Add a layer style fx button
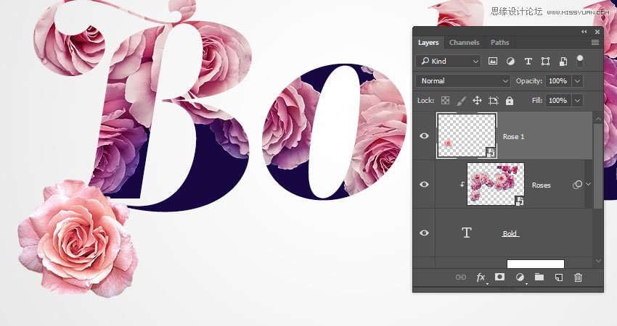This screenshot has height=326, width=617. tap(481, 277)
